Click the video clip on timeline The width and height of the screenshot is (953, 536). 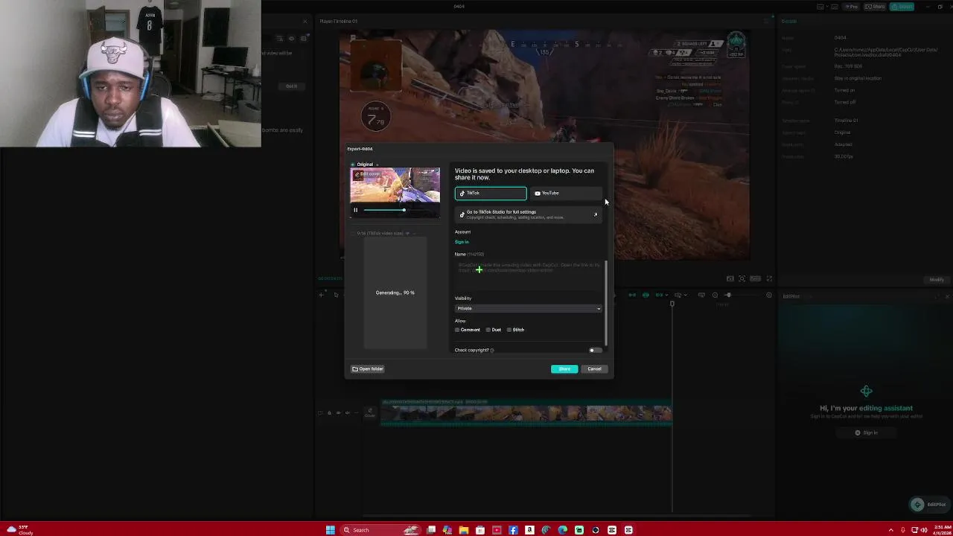(x=526, y=415)
